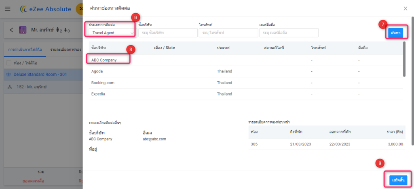The width and height of the screenshot is (414, 189).
Task: Close the ค้นหาช่องทางติดต่อ dialog
Action: click(406, 8)
